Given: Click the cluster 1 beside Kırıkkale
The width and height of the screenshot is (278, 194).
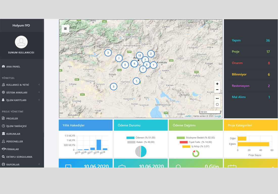Looking at the screenshot, I should tap(154, 65).
